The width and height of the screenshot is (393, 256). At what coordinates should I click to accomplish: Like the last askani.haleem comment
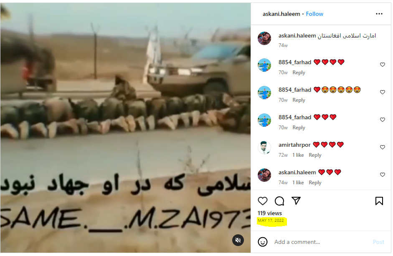[382, 175]
